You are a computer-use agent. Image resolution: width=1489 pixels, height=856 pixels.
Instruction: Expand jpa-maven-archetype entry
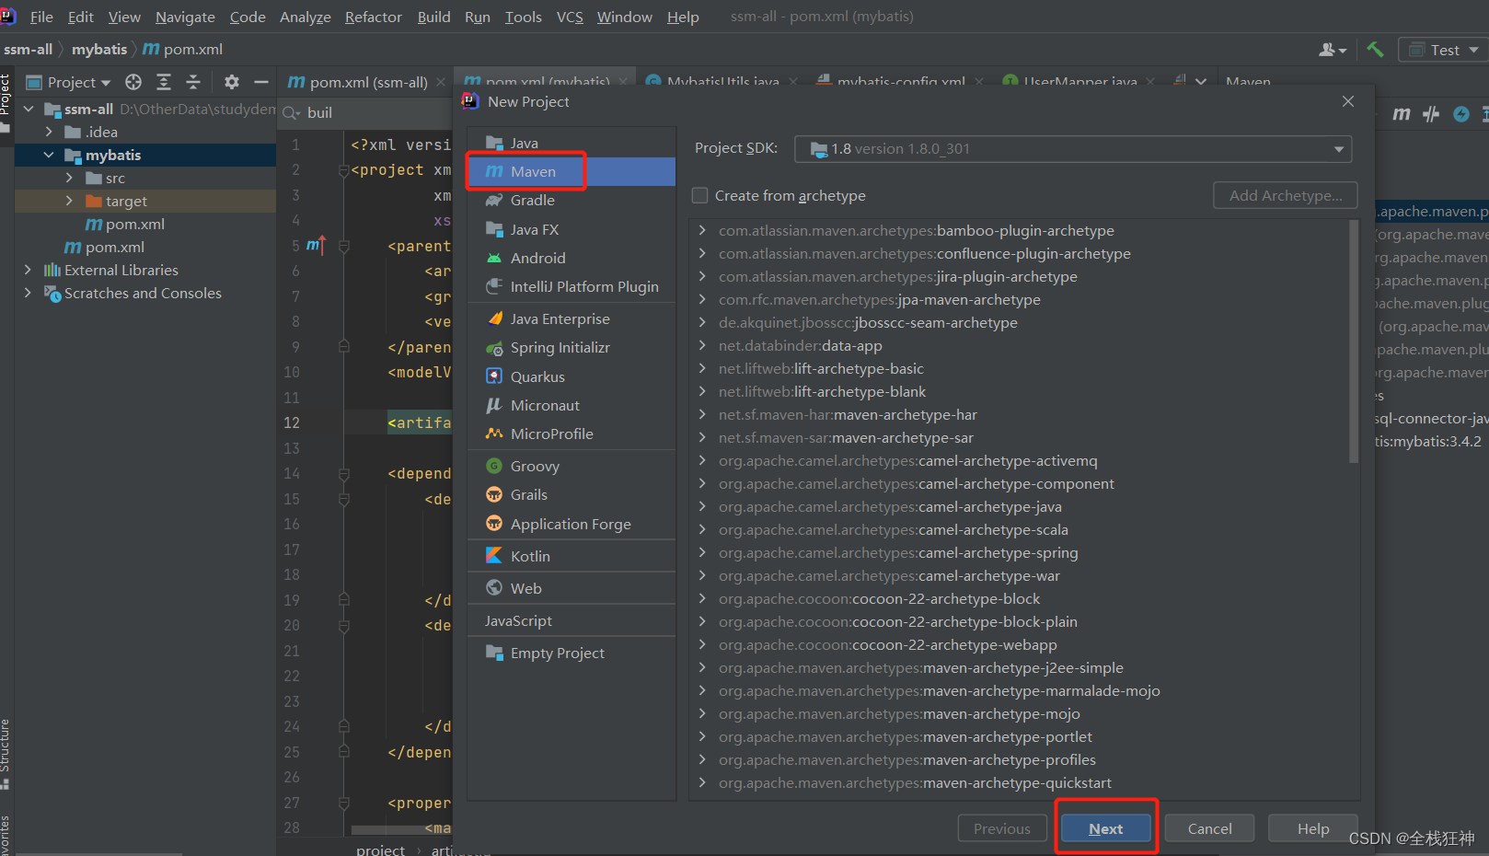pos(702,299)
